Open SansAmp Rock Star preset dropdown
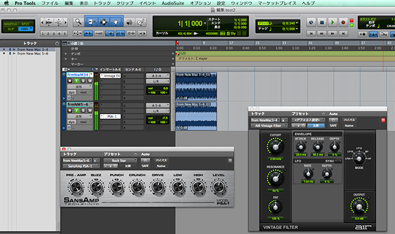This screenshot has height=234, width=395. (x=120, y=160)
